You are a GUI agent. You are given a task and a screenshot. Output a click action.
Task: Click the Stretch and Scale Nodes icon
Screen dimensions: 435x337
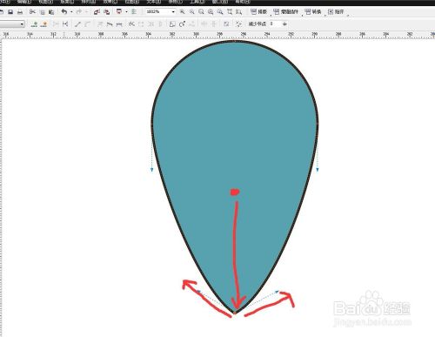click(172, 24)
